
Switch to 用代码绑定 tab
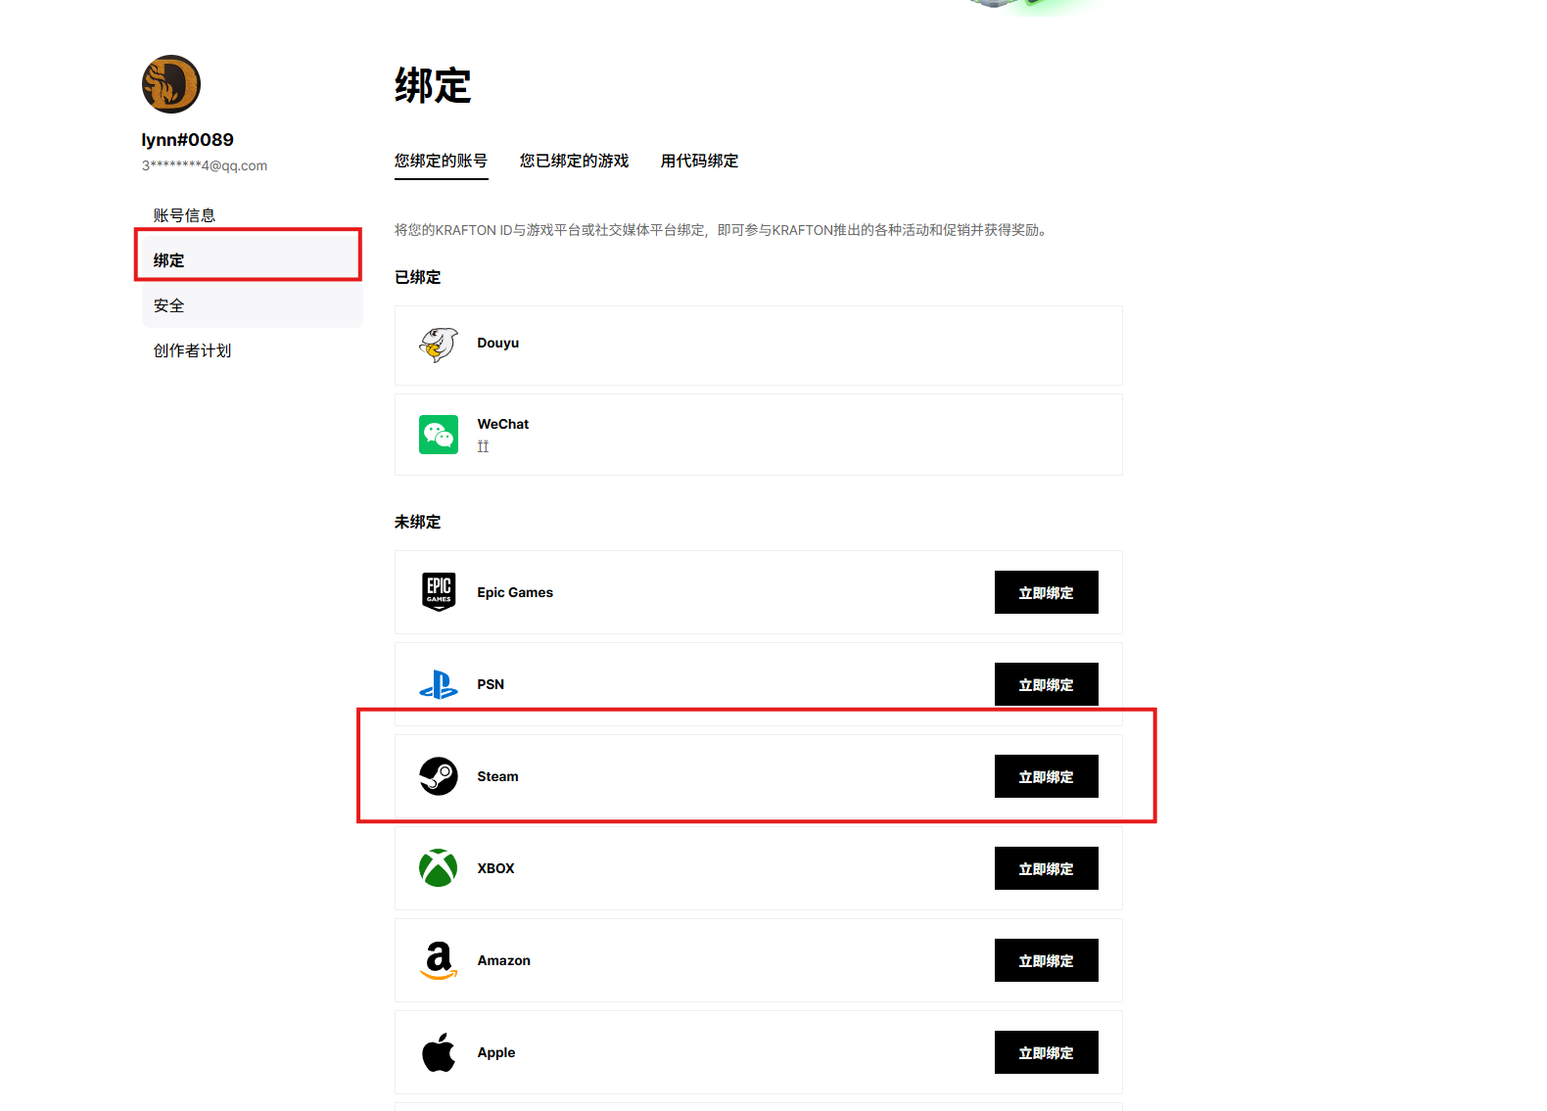coord(699,161)
